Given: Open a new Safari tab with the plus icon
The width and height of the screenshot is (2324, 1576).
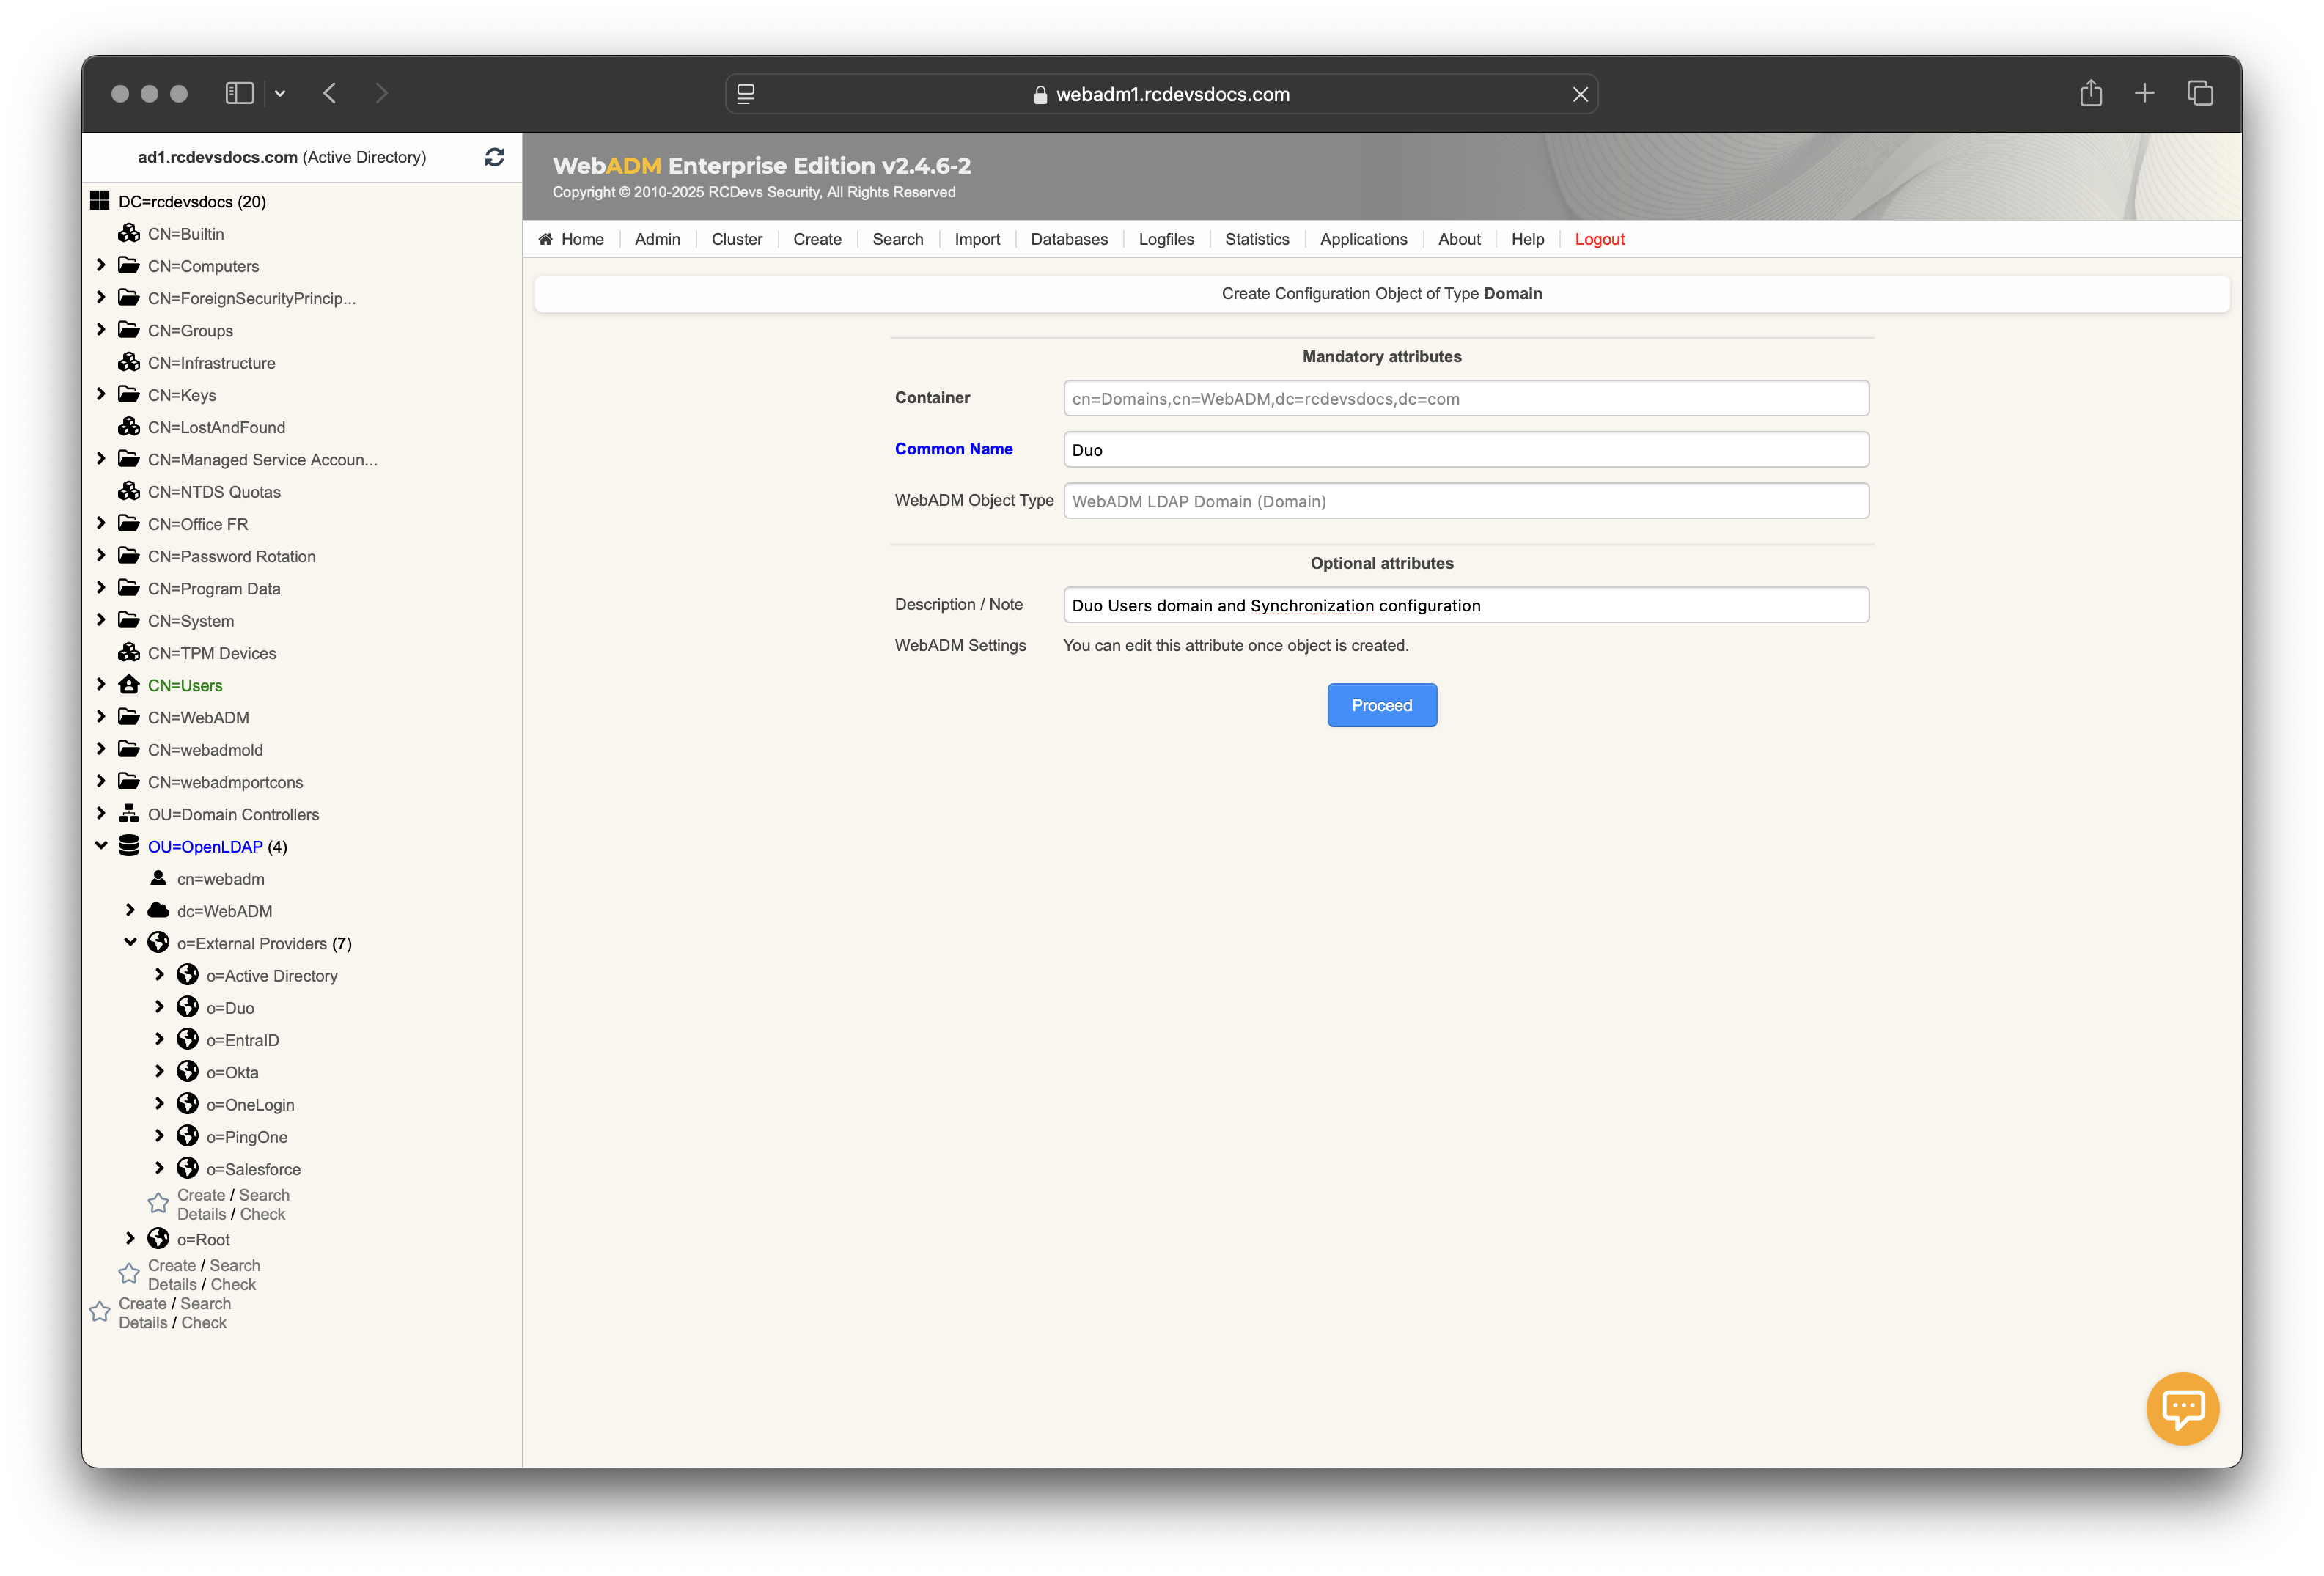Looking at the screenshot, I should click(x=2144, y=93).
